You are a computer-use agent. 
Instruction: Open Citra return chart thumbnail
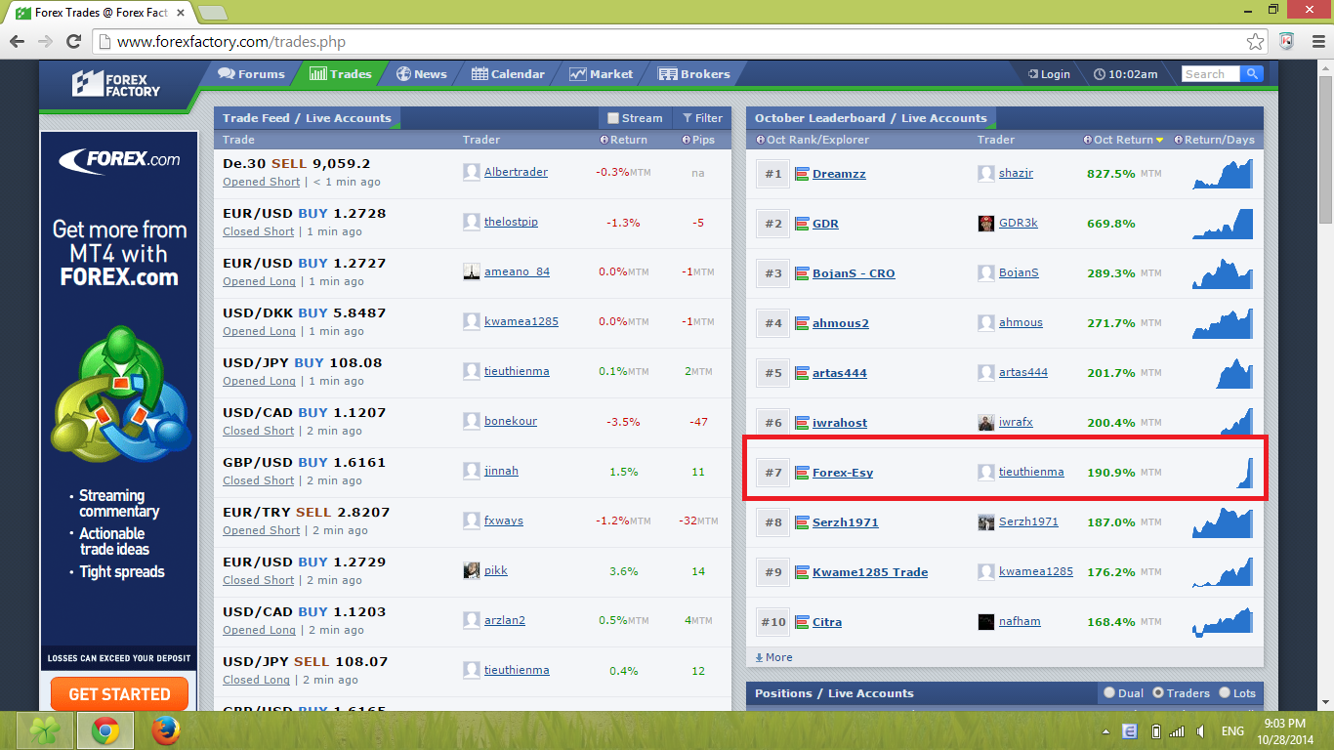click(x=1222, y=622)
